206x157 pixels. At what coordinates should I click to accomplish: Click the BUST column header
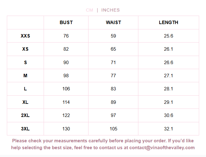point(66,23)
